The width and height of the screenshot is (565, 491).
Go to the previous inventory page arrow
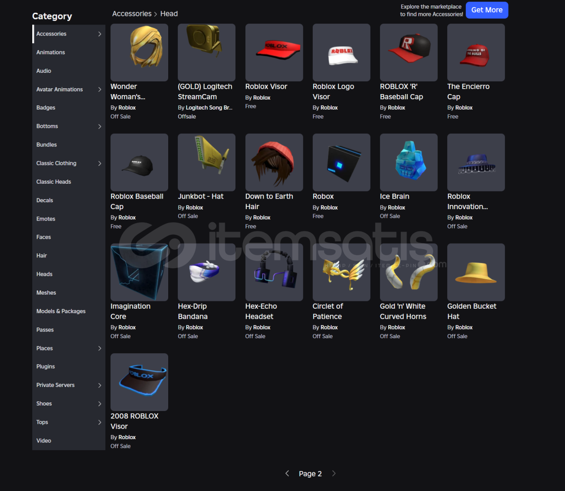pyautogui.click(x=287, y=473)
